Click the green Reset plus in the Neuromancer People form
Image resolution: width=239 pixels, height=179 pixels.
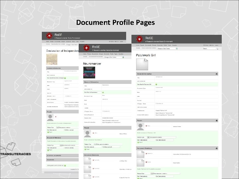click(85, 149)
